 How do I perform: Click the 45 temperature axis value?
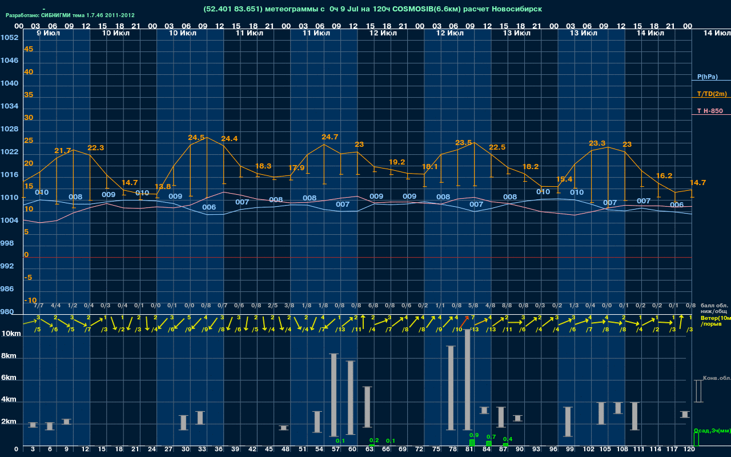pyautogui.click(x=29, y=49)
